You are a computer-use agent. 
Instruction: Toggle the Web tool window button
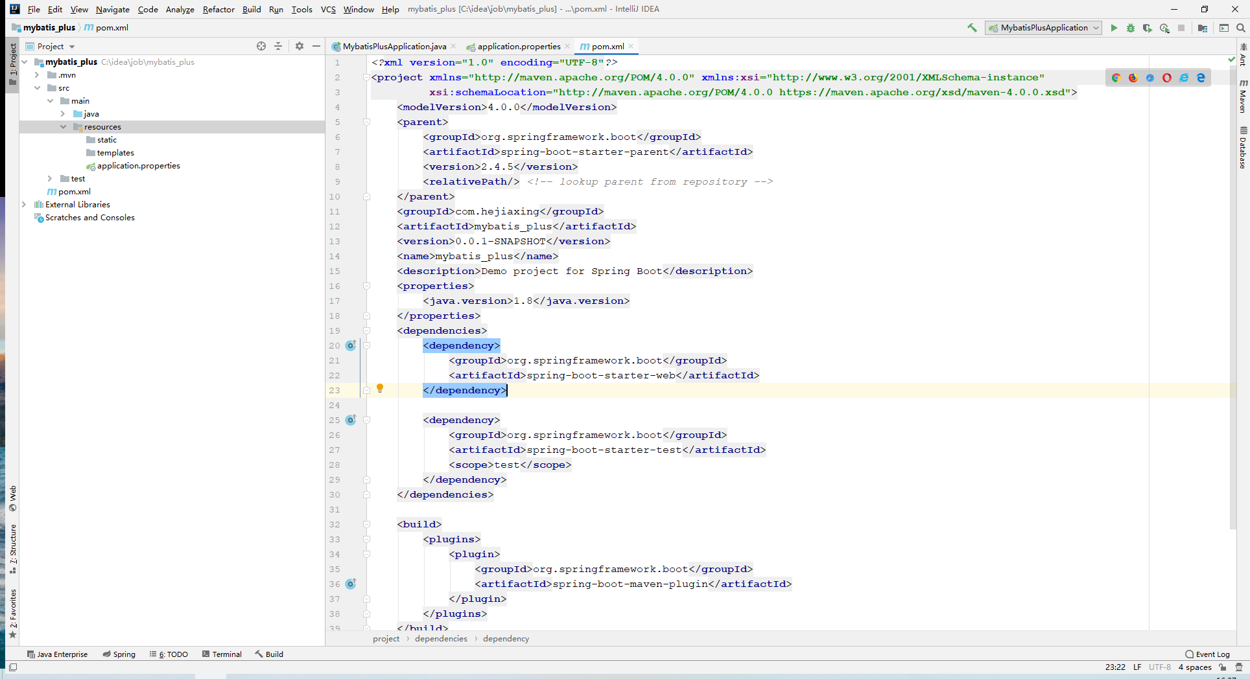point(12,499)
